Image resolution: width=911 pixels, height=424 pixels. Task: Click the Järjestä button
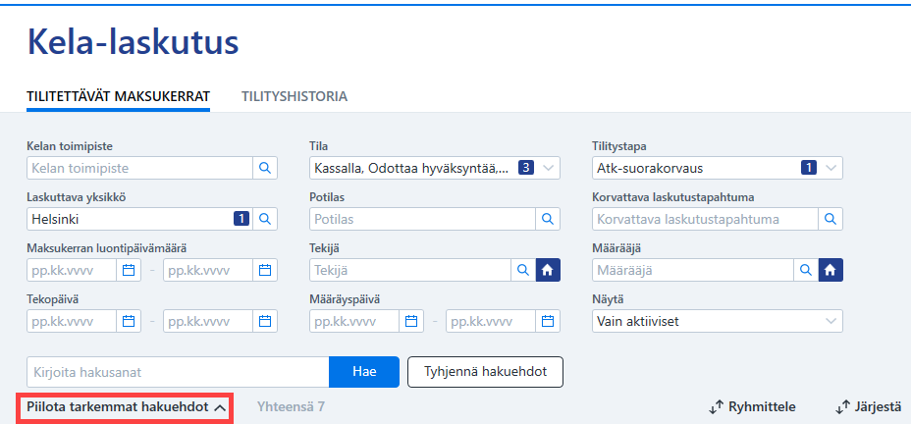869,407
